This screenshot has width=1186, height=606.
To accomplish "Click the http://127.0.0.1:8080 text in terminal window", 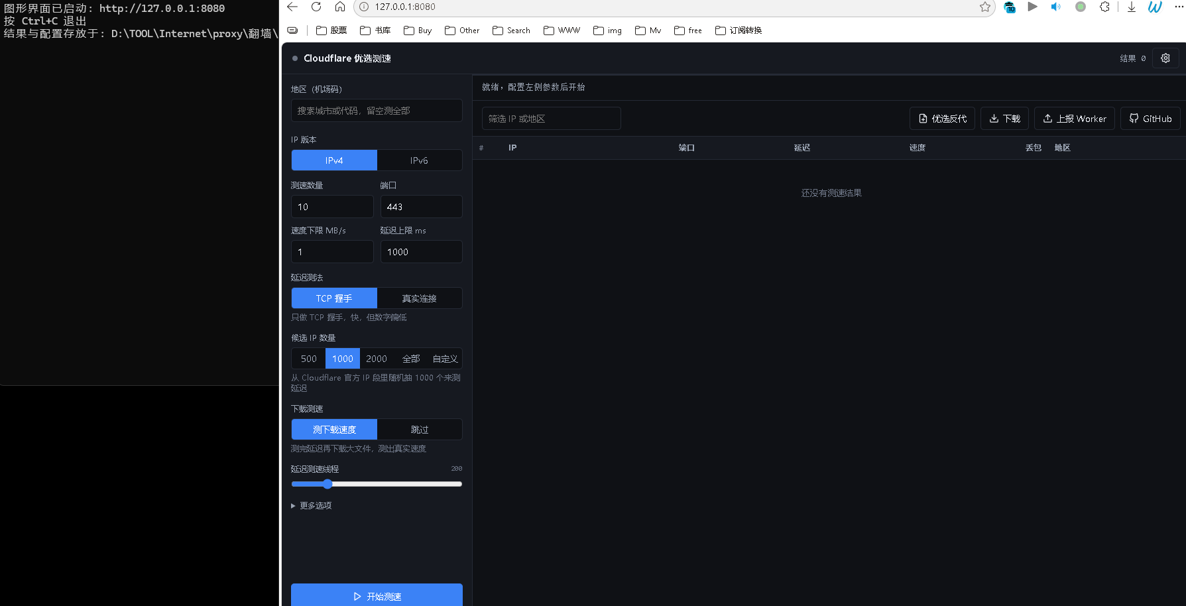I will [162, 9].
